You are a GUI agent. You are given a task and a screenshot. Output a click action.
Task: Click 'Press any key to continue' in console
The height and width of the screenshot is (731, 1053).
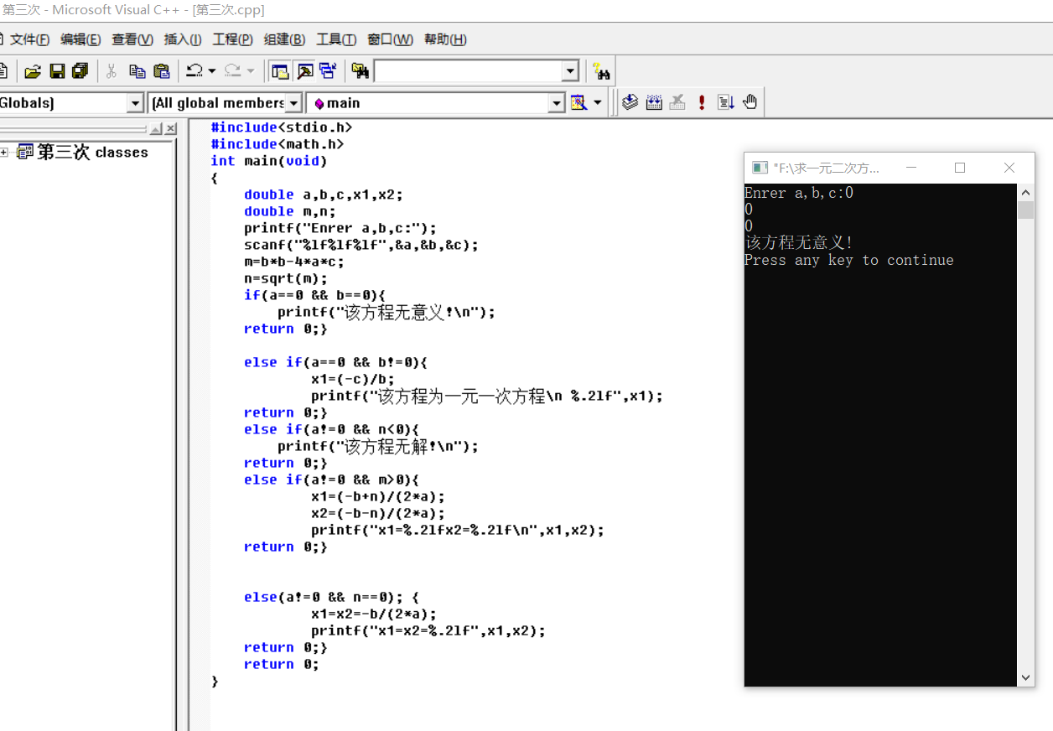(x=849, y=260)
